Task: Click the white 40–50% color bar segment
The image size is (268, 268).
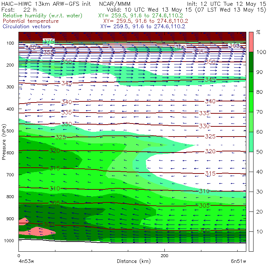Action: [x=251, y=162]
